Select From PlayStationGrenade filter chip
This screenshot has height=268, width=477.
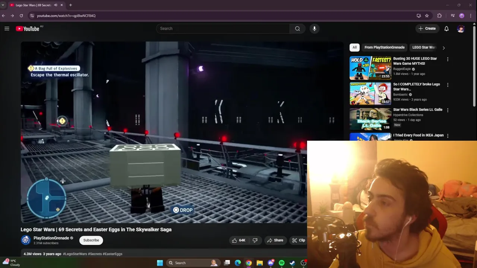tap(384, 47)
